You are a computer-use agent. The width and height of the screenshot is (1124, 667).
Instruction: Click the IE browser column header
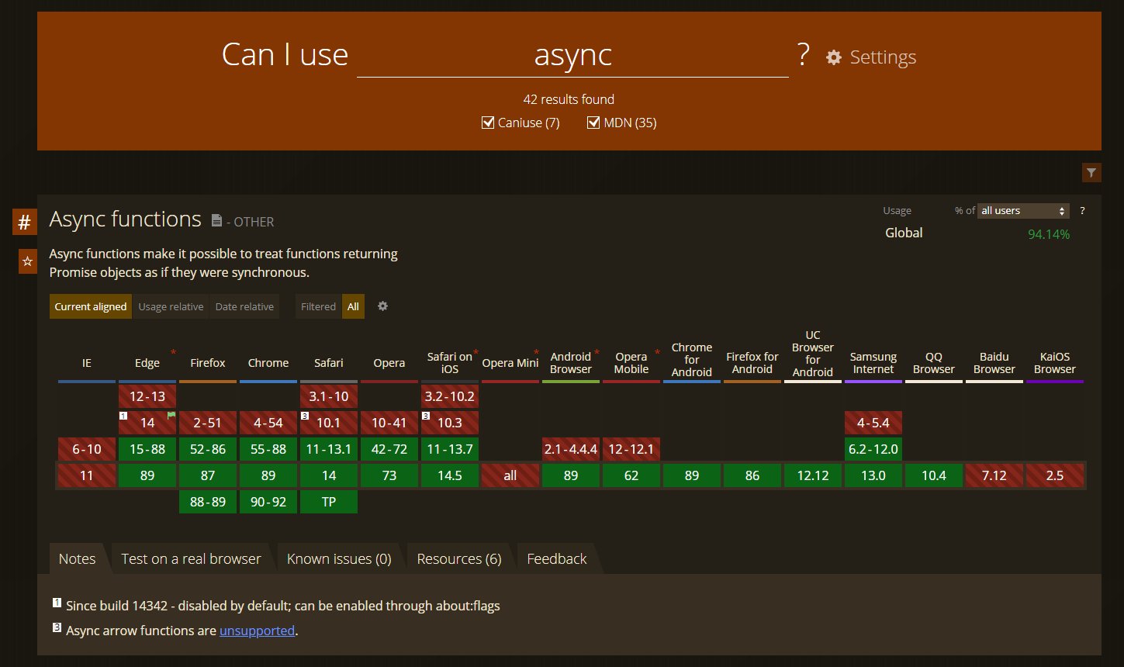tap(87, 363)
